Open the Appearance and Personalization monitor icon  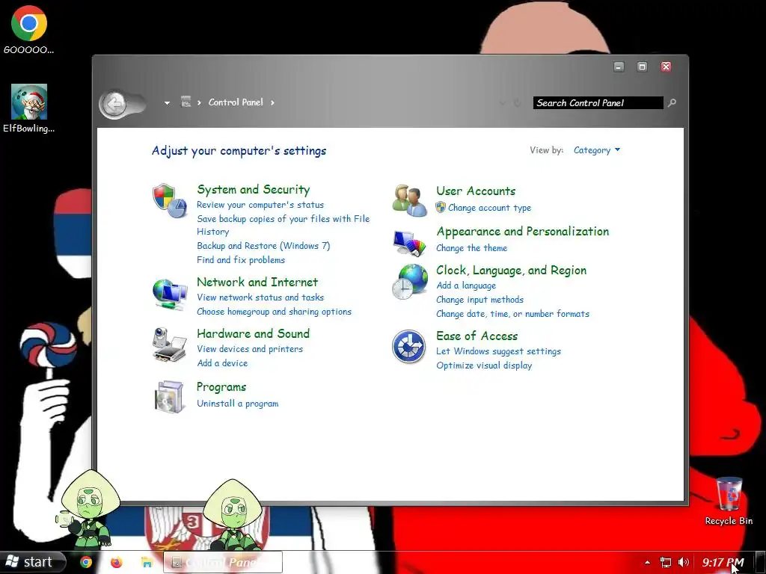[409, 243]
